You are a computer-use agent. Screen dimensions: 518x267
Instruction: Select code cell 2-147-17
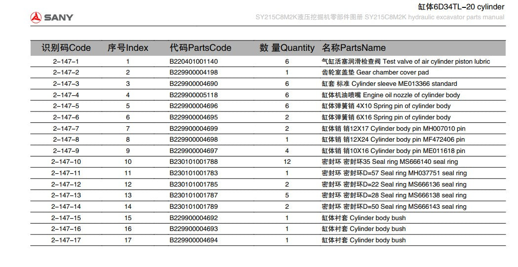tap(66, 240)
